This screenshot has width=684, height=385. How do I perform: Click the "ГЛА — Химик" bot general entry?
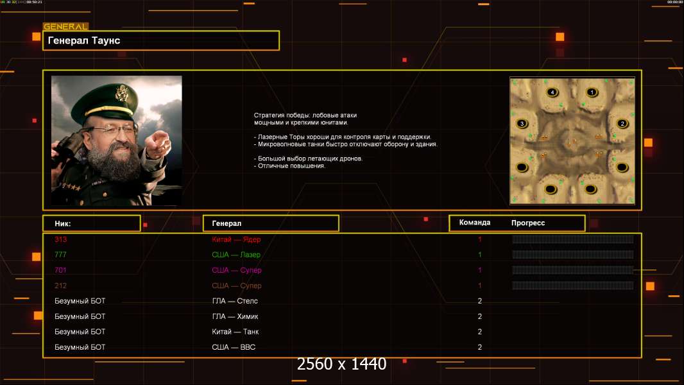[235, 316]
